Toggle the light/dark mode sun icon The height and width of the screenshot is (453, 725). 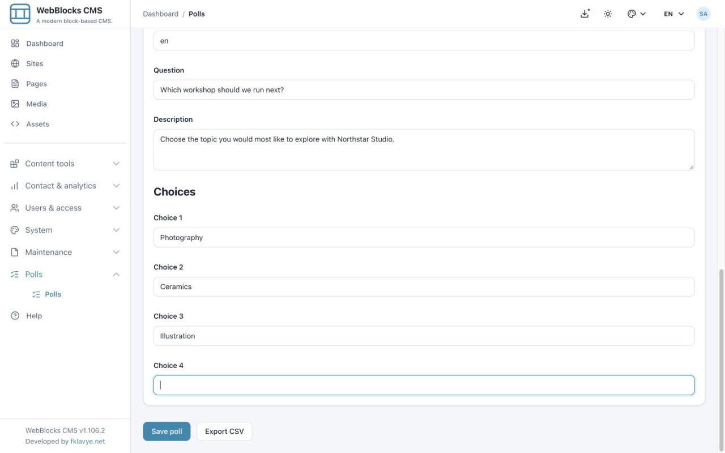tap(608, 14)
